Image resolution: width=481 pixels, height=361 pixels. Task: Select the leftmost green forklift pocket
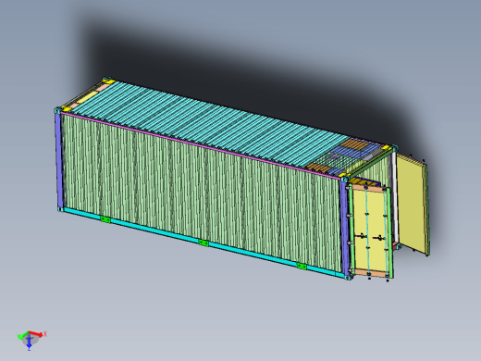[x=105, y=219]
